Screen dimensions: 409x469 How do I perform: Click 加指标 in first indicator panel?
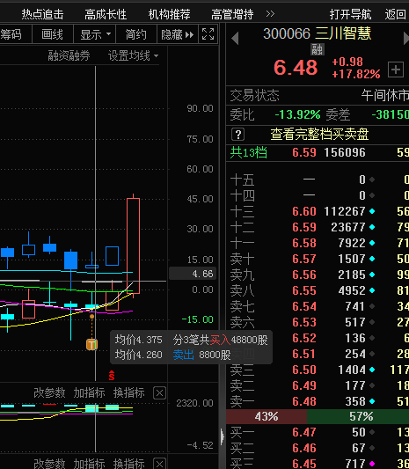point(89,393)
